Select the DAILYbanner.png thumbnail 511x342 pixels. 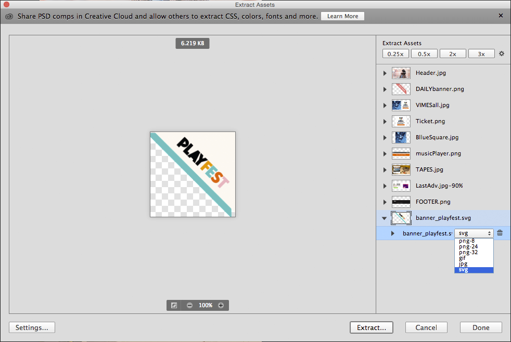(x=401, y=89)
